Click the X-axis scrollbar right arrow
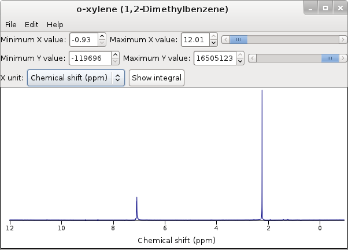Viewport: 348px width, 250px height. pos(343,40)
